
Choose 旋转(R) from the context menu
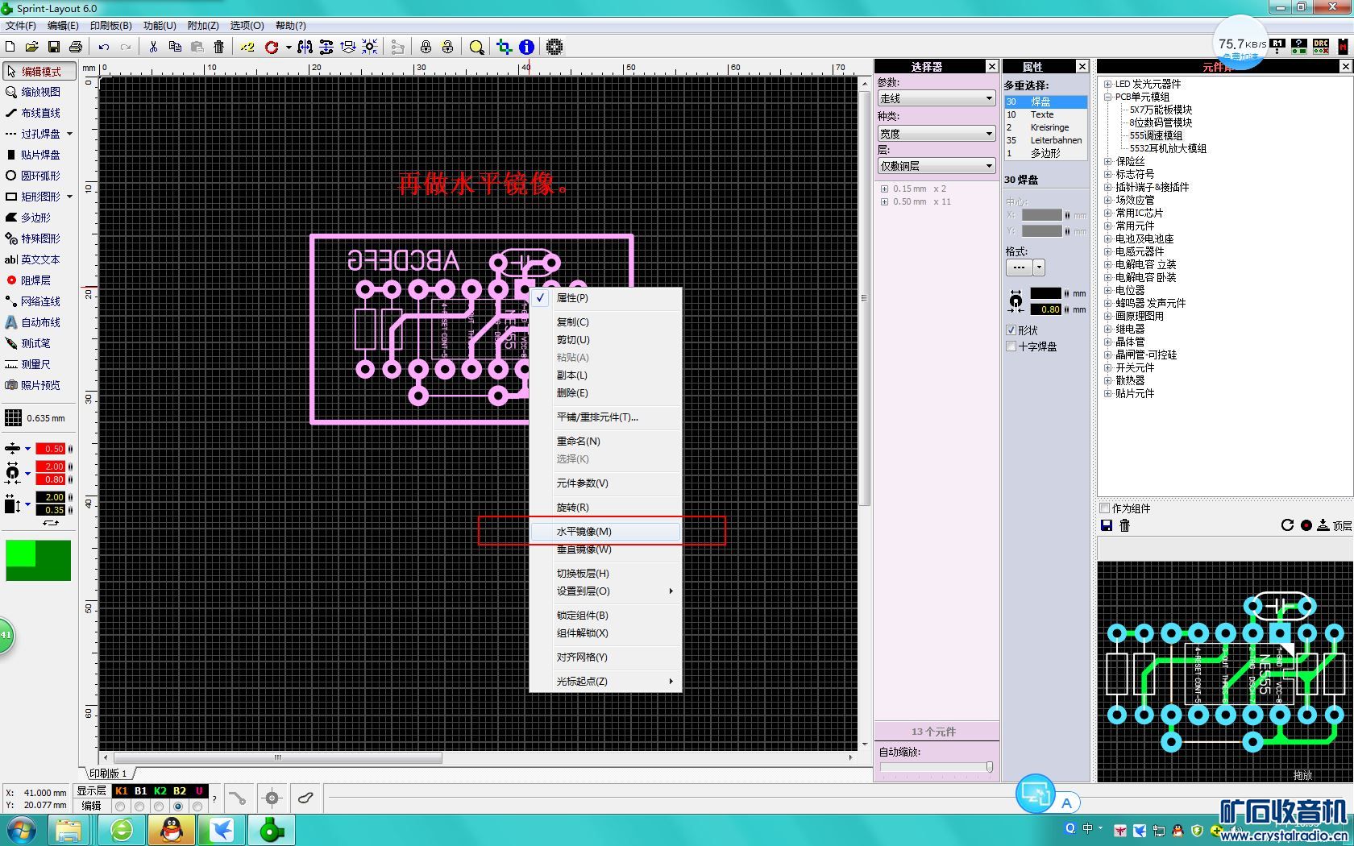tap(605, 508)
